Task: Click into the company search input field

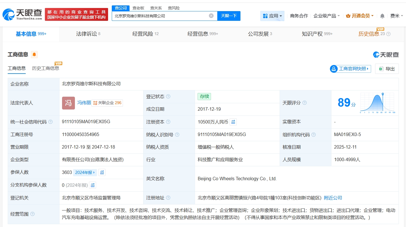Action: tap(160, 16)
